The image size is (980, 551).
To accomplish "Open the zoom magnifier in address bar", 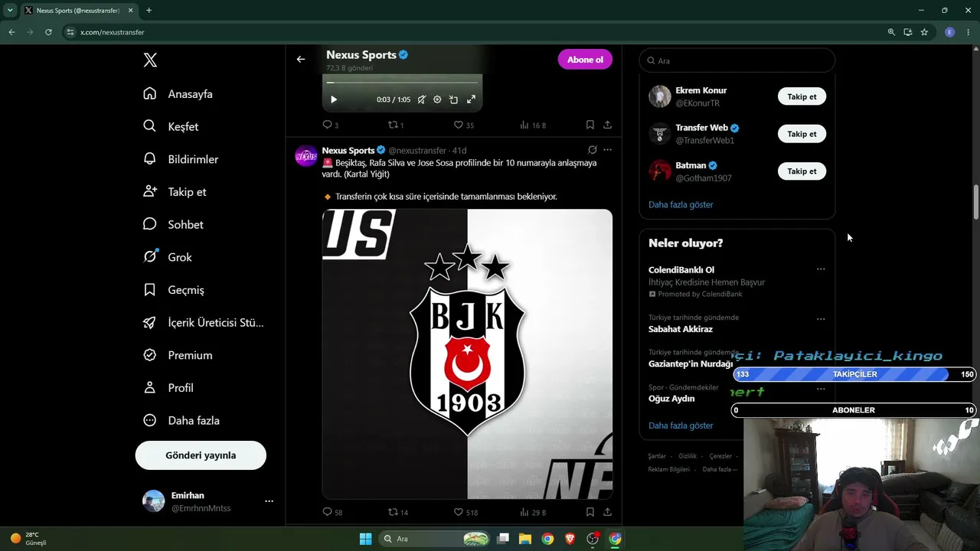I will [x=891, y=32].
